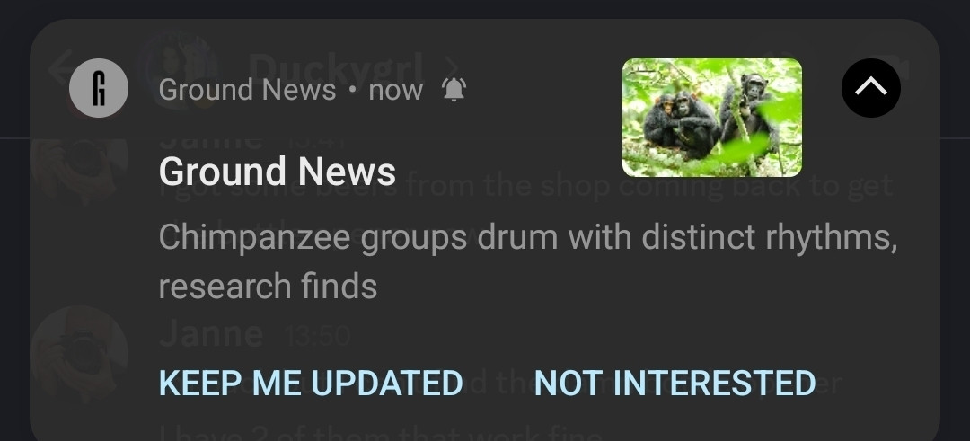
Task: Tap Janne's lower avatar next to 13:50 message
Action: 79,354
